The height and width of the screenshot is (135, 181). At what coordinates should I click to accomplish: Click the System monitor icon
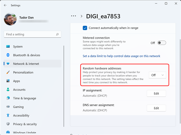[8, 47]
